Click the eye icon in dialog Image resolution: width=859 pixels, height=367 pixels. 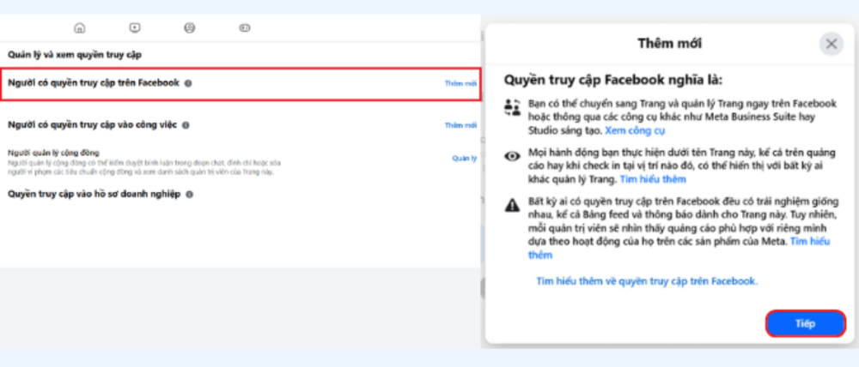pos(512,156)
